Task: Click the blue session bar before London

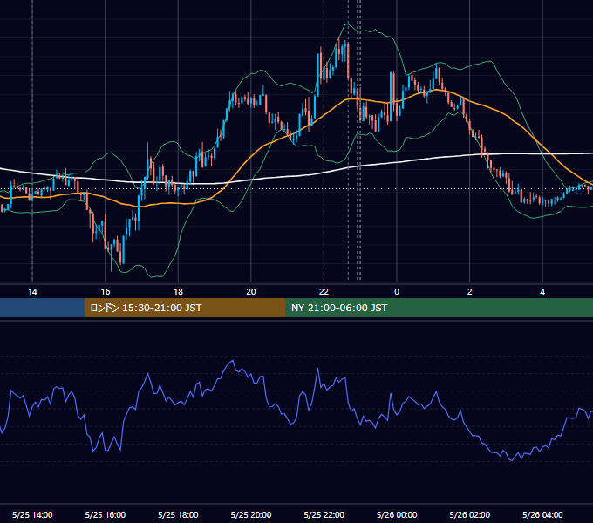Action: click(x=43, y=308)
